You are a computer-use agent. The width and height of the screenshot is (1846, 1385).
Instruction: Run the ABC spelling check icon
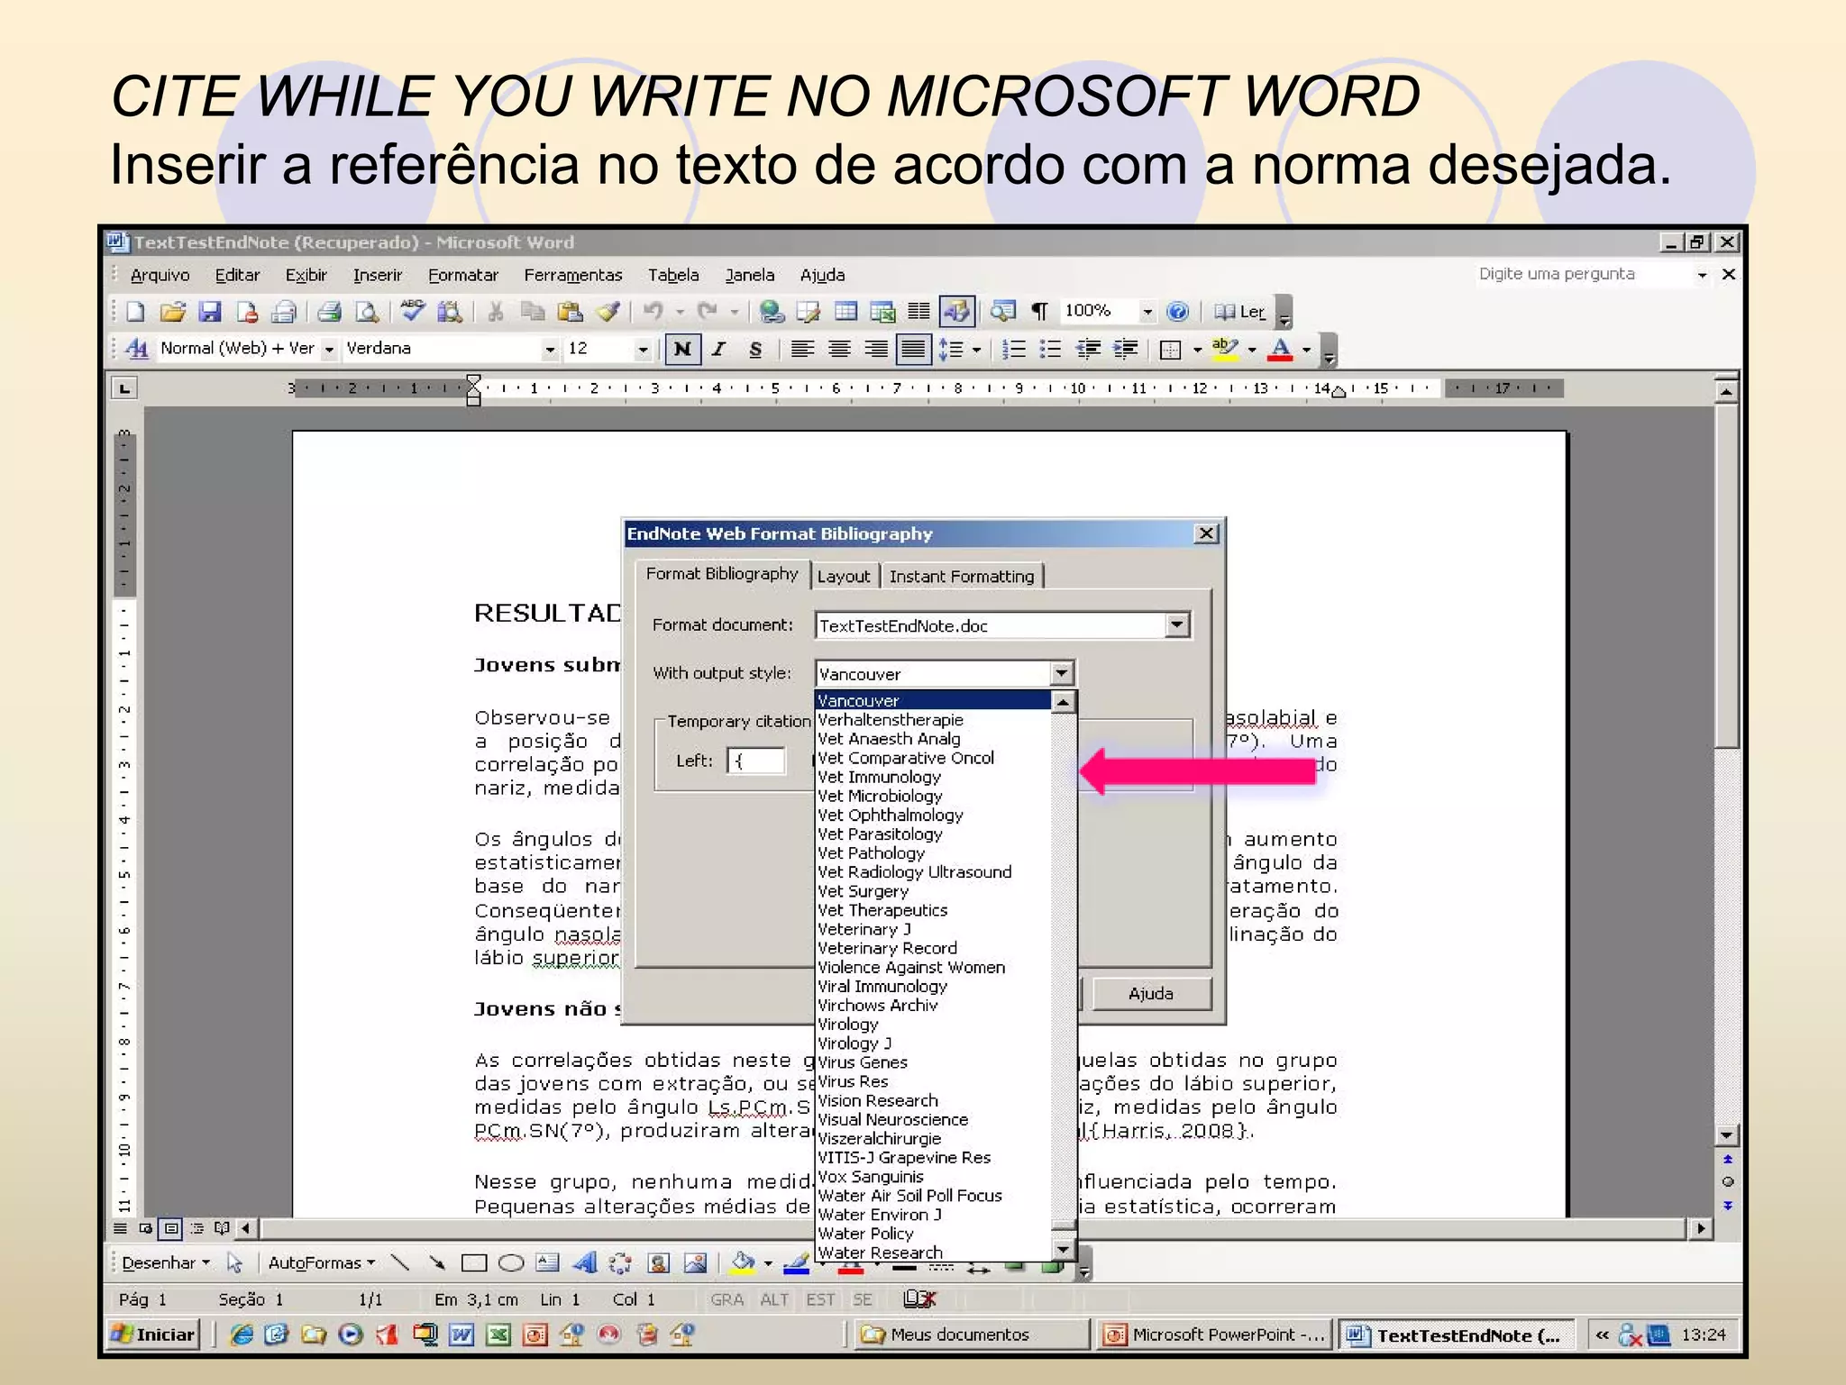coord(413,311)
